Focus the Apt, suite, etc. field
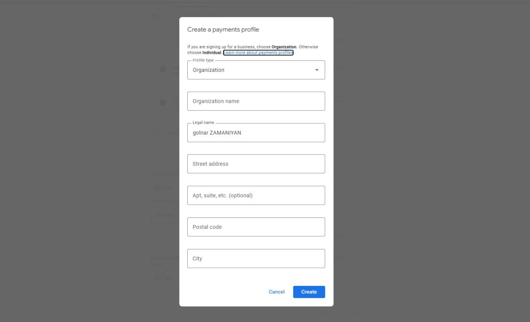The width and height of the screenshot is (530, 322). tap(256, 195)
